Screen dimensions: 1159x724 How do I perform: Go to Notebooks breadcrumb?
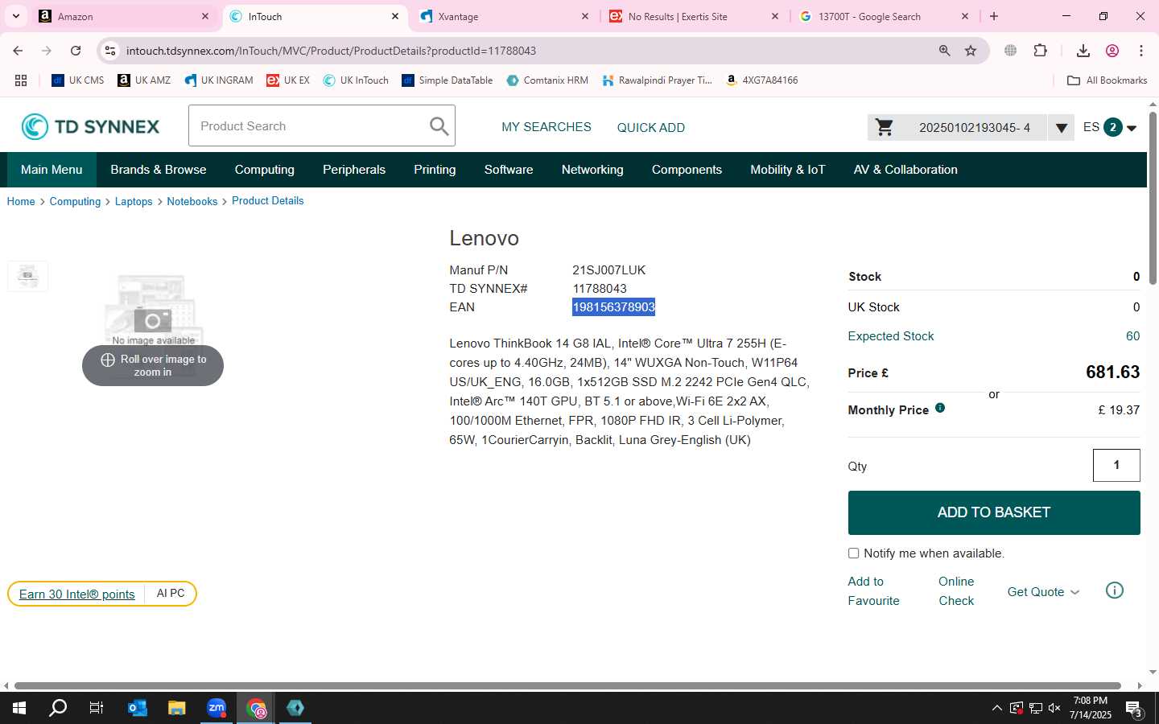[192, 201]
